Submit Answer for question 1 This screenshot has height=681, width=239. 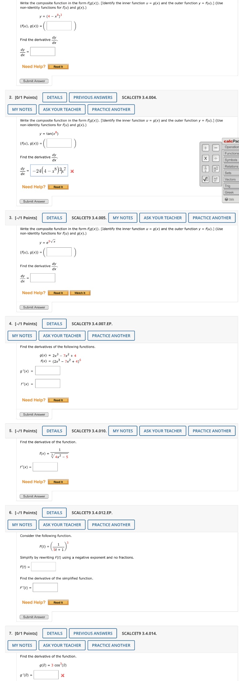34,81
